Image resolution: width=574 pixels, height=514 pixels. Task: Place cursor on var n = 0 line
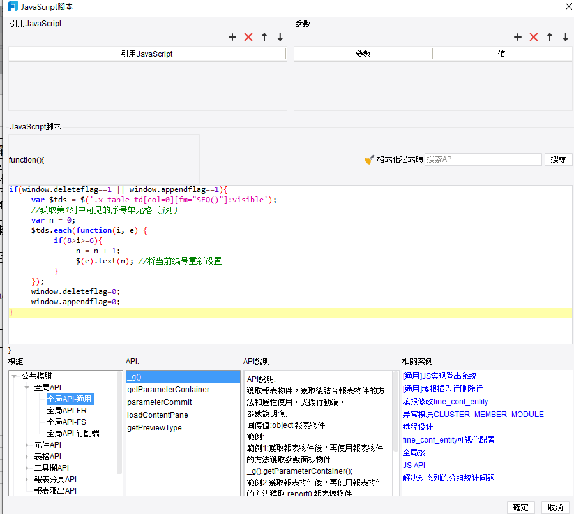click(53, 220)
